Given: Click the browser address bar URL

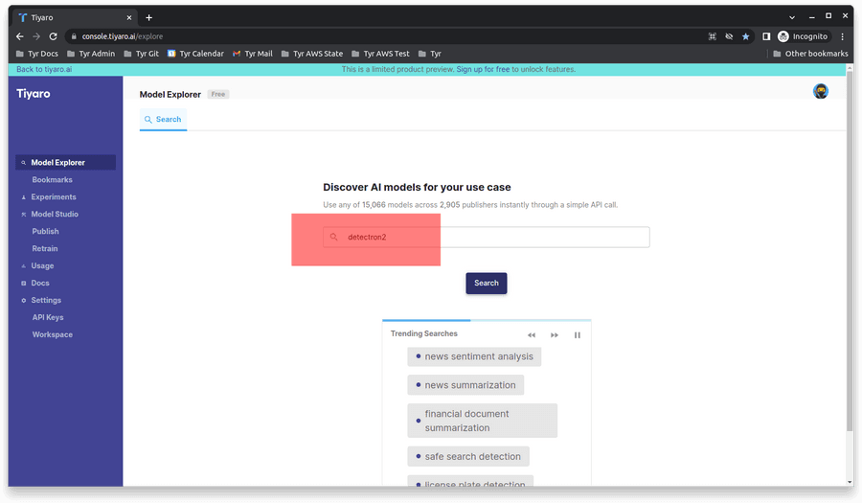Looking at the screenshot, I should (x=122, y=36).
